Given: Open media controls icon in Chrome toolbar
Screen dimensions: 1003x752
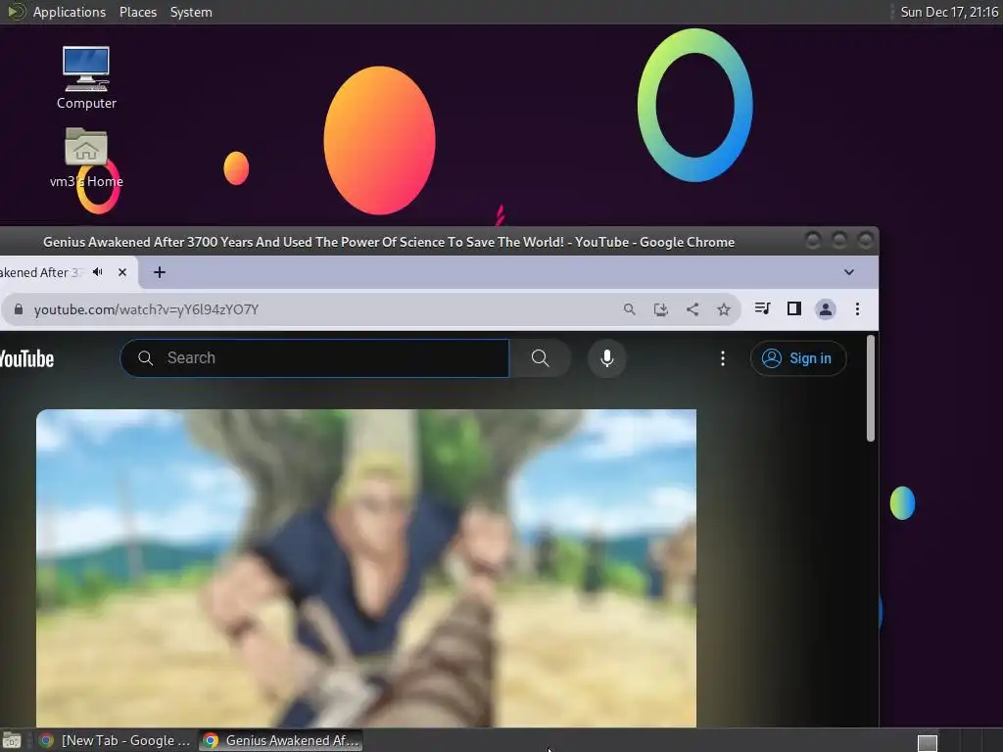Looking at the screenshot, I should [762, 308].
